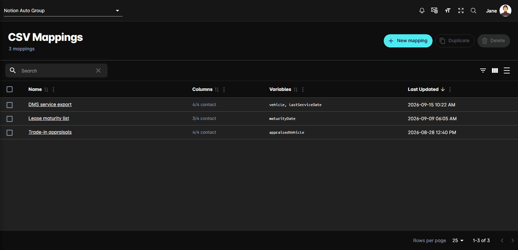Go to next page arrow
This screenshot has width=518, height=250.
(x=512, y=240)
